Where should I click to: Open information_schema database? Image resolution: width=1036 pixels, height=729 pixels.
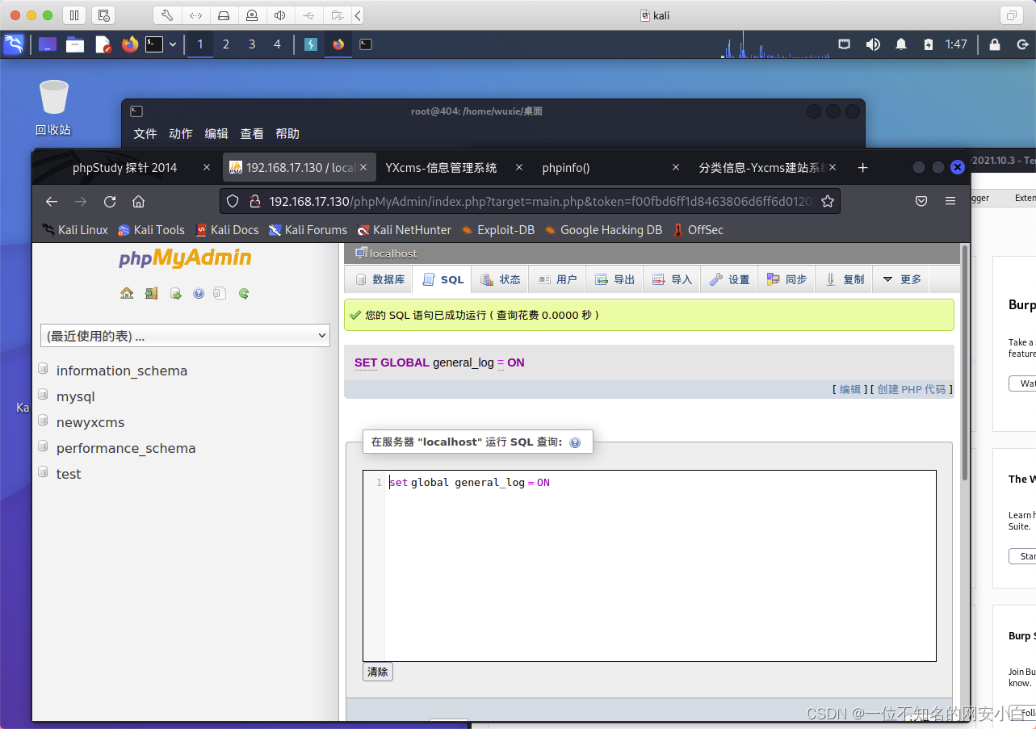(x=122, y=371)
